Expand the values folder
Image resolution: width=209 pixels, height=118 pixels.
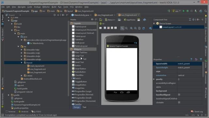pos(22,76)
